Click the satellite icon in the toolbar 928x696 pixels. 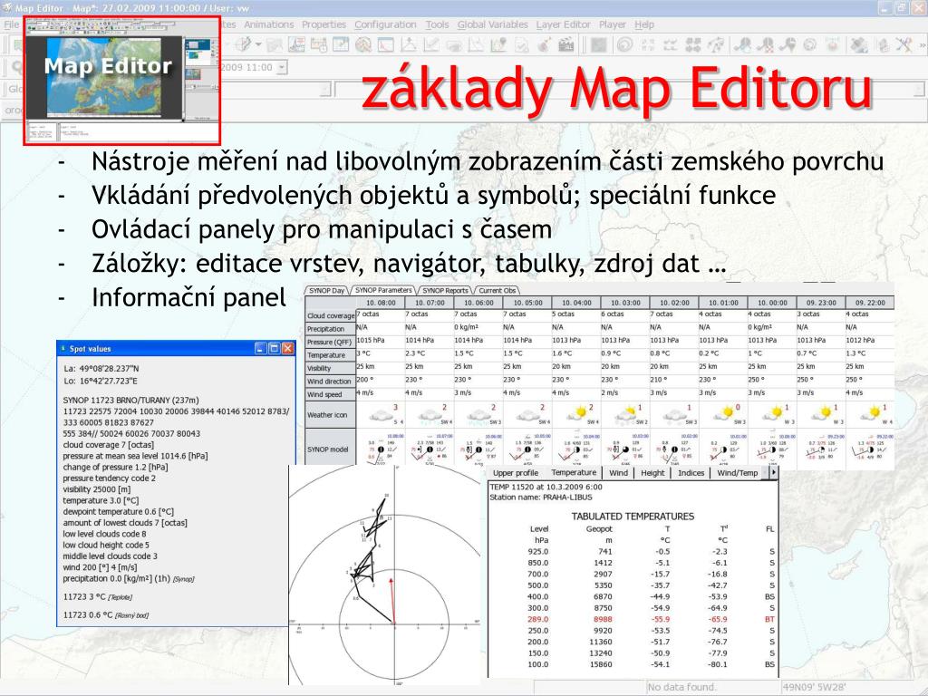click(859, 45)
